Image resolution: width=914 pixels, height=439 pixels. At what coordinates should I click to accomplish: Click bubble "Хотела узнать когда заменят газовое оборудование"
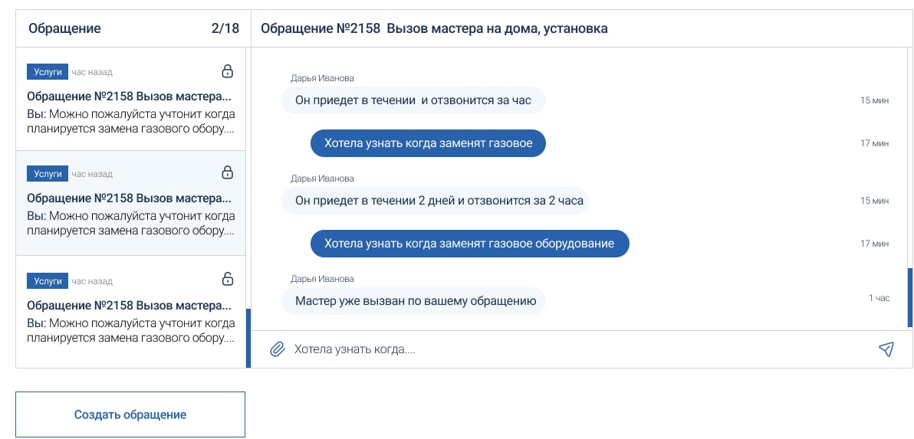[470, 244]
